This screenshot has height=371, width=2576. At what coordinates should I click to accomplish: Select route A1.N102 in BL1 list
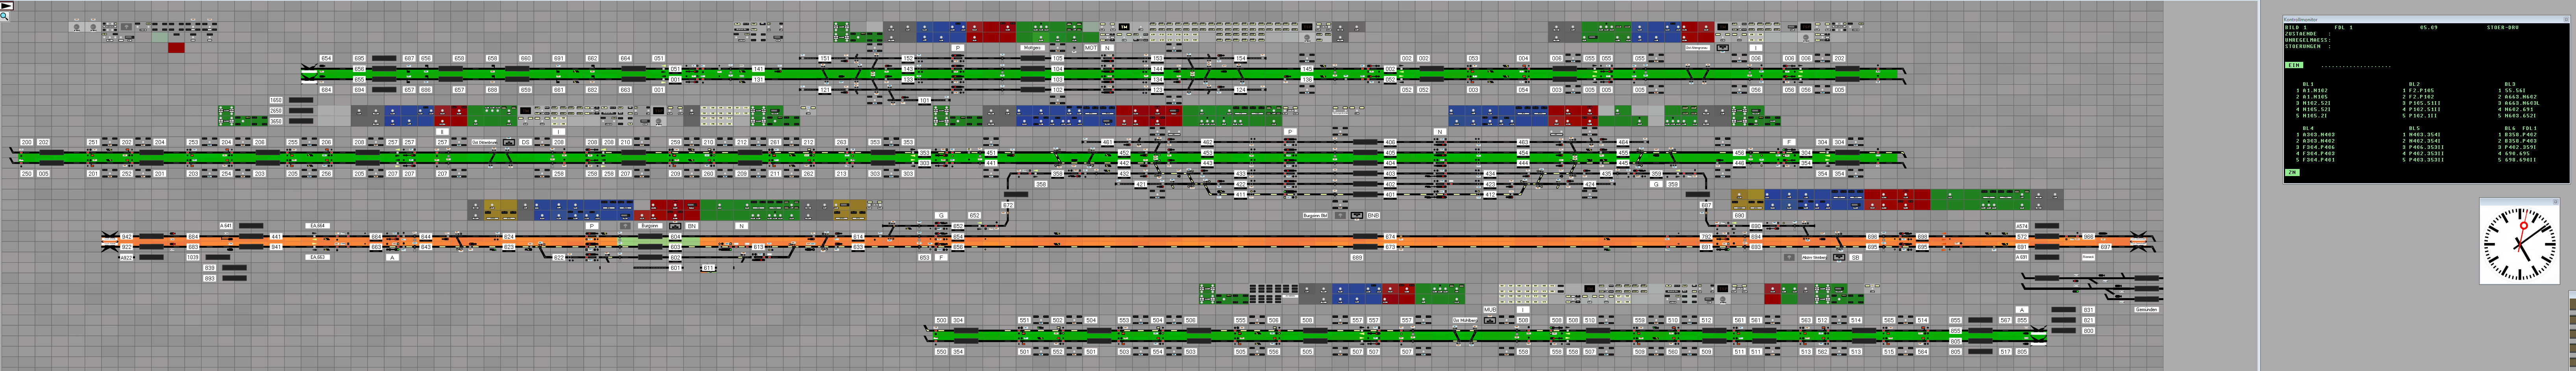click(2314, 90)
